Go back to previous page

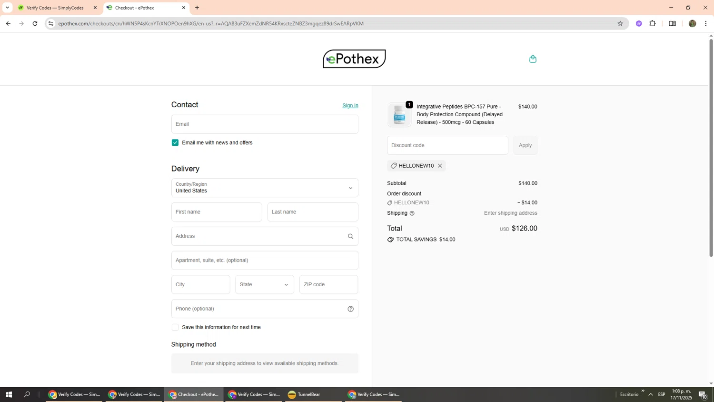pos(8,23)
